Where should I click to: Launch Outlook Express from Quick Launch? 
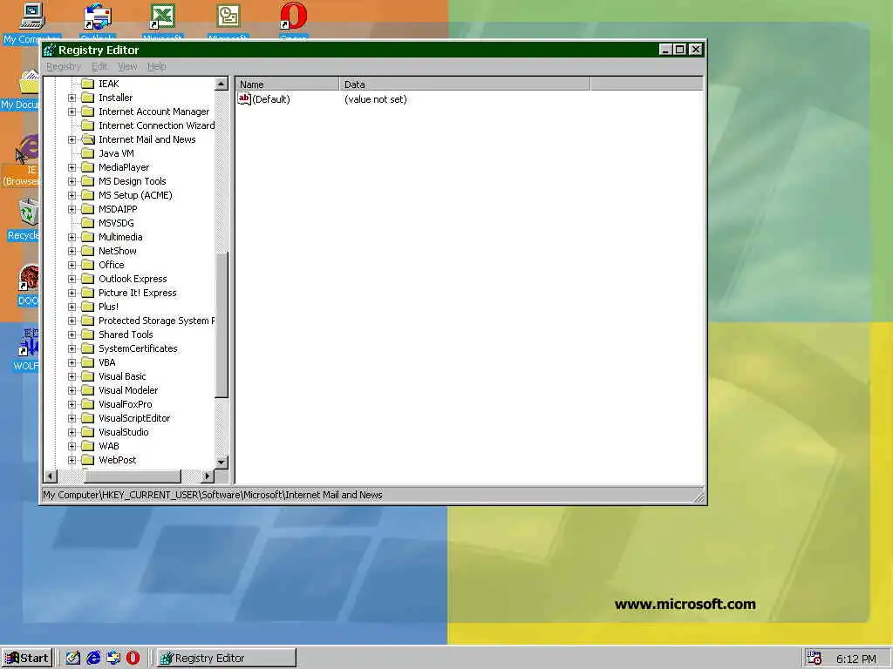tap(113, 659)
